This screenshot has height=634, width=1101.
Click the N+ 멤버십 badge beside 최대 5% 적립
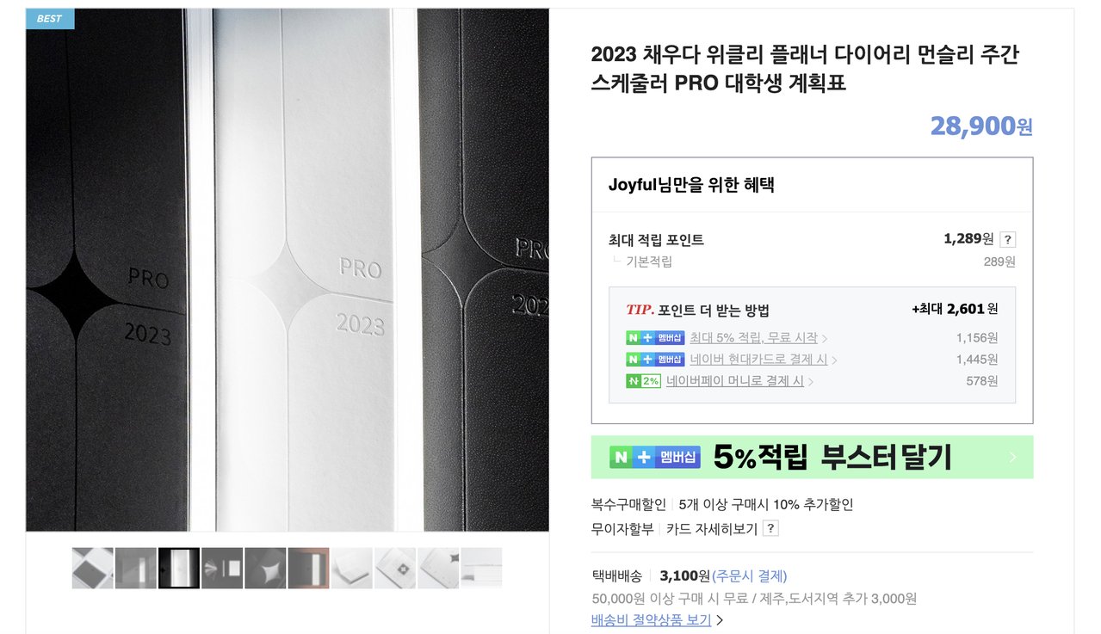pos(655,338)
